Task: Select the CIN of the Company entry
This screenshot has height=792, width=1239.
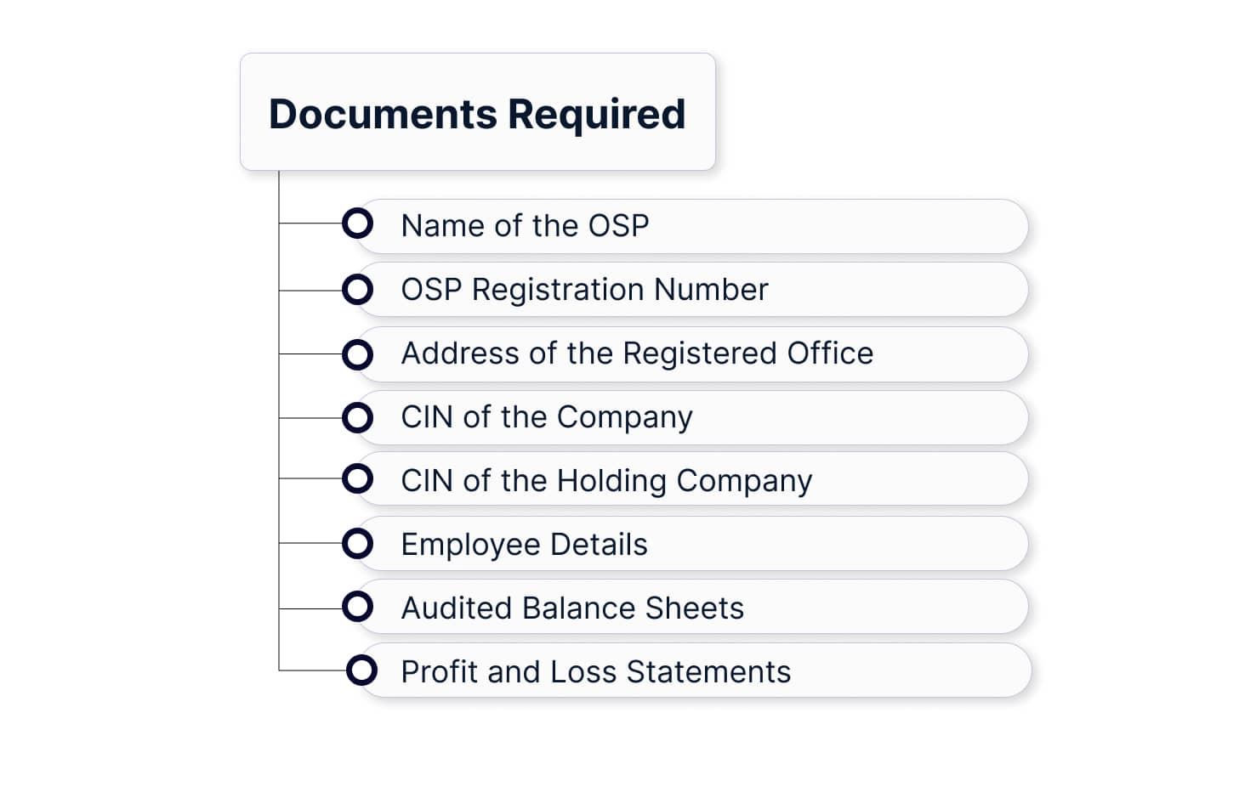Action: click(547, 417)
